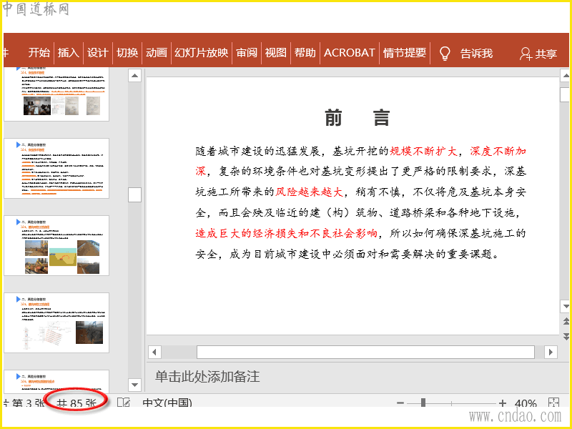This screenshot has width=572, height=429.
Task: Go to previous slide double-arrow button
Action: [x=566, y=321]
